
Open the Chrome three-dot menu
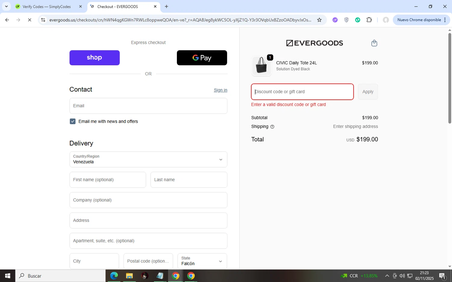[x=445, y=20]
